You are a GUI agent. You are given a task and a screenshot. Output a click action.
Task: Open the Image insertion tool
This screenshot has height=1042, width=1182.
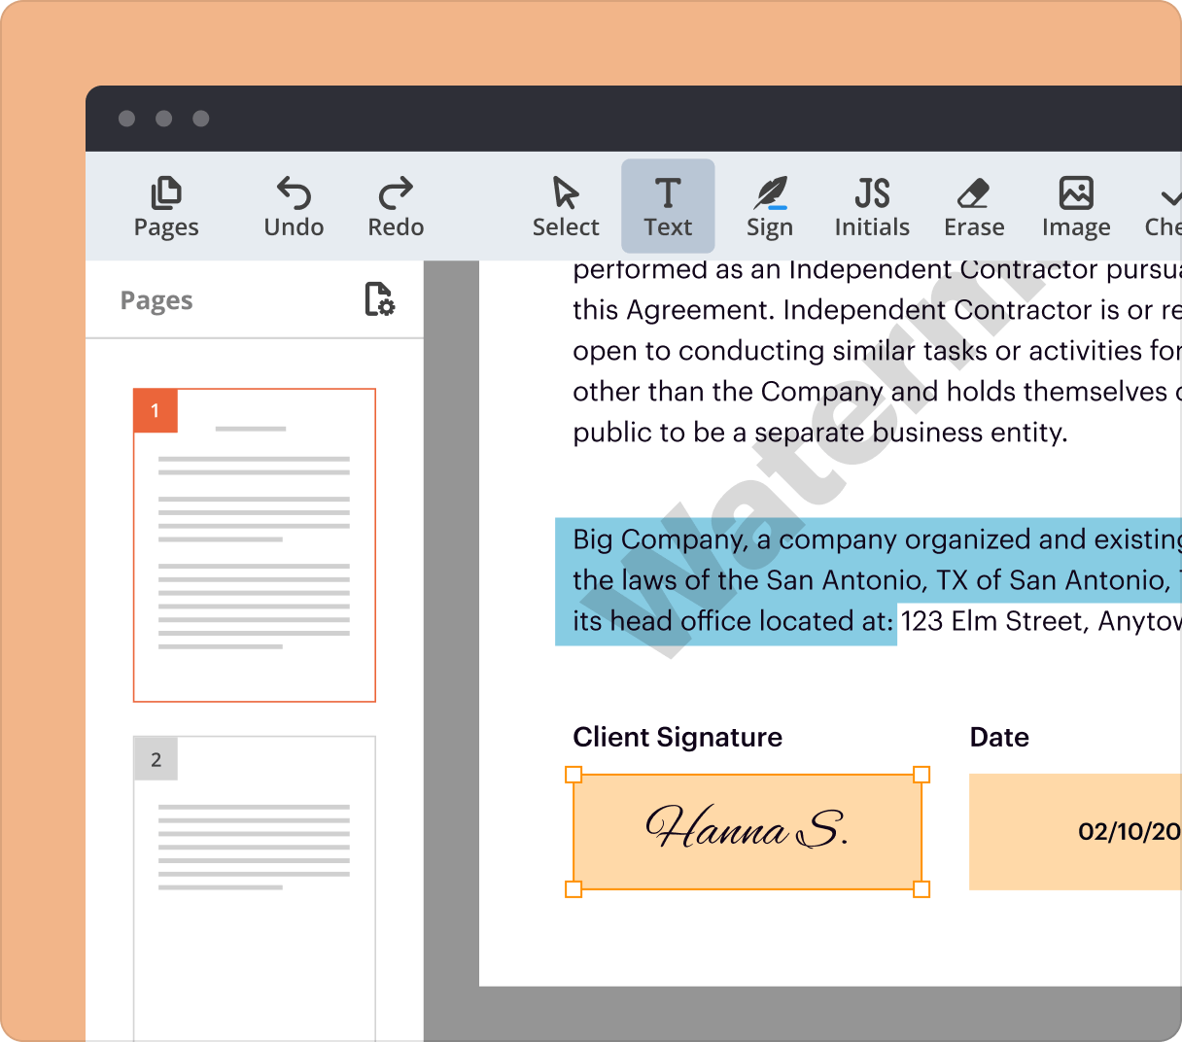pyautogui.click(x=1075, y=205)
